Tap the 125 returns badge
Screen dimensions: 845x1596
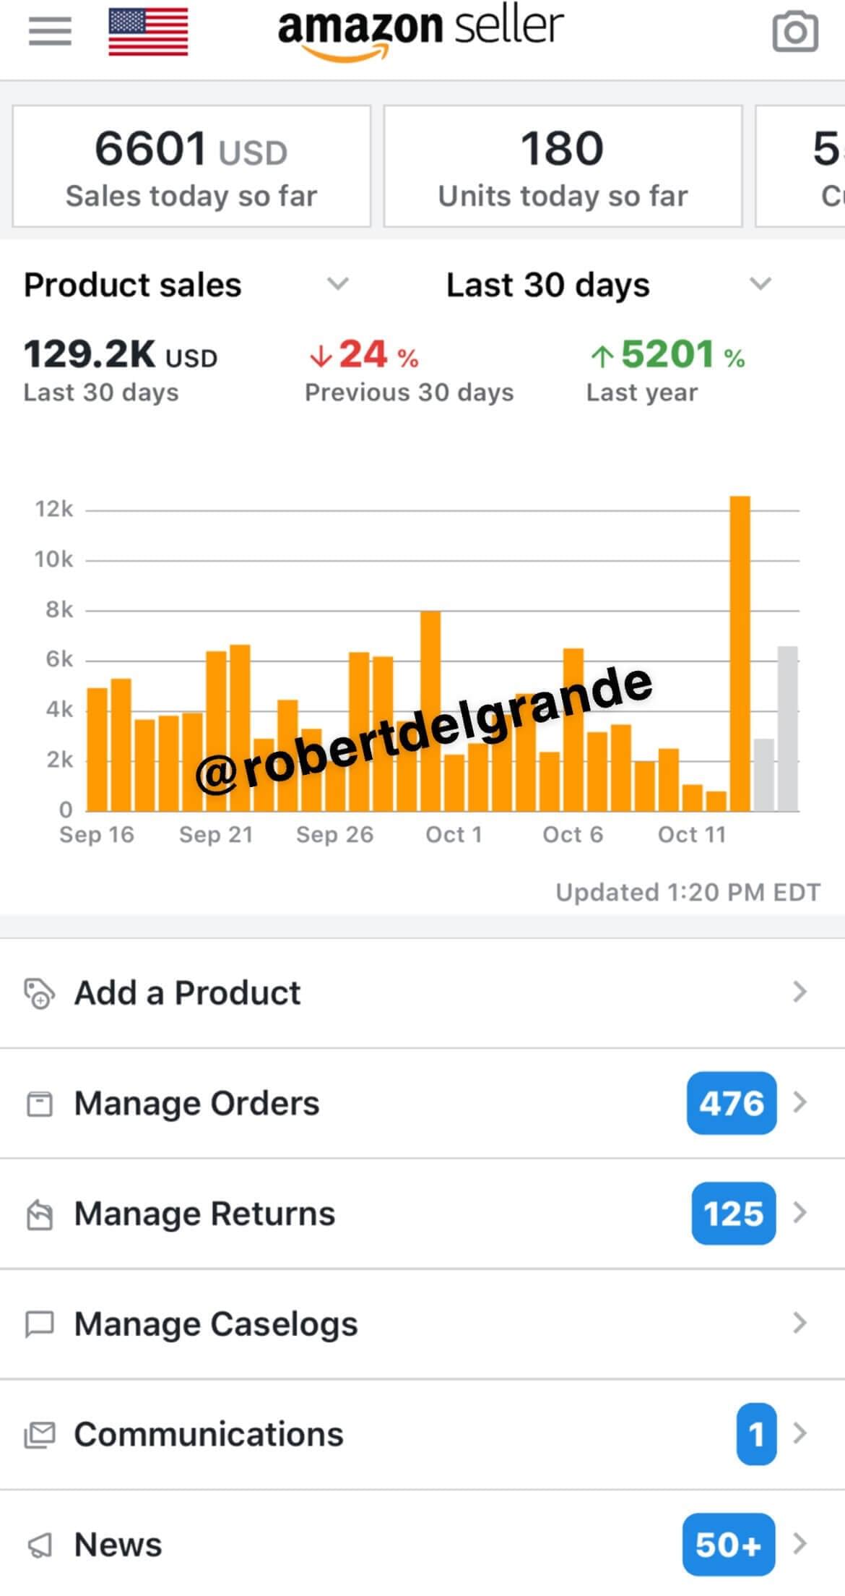733,1214
